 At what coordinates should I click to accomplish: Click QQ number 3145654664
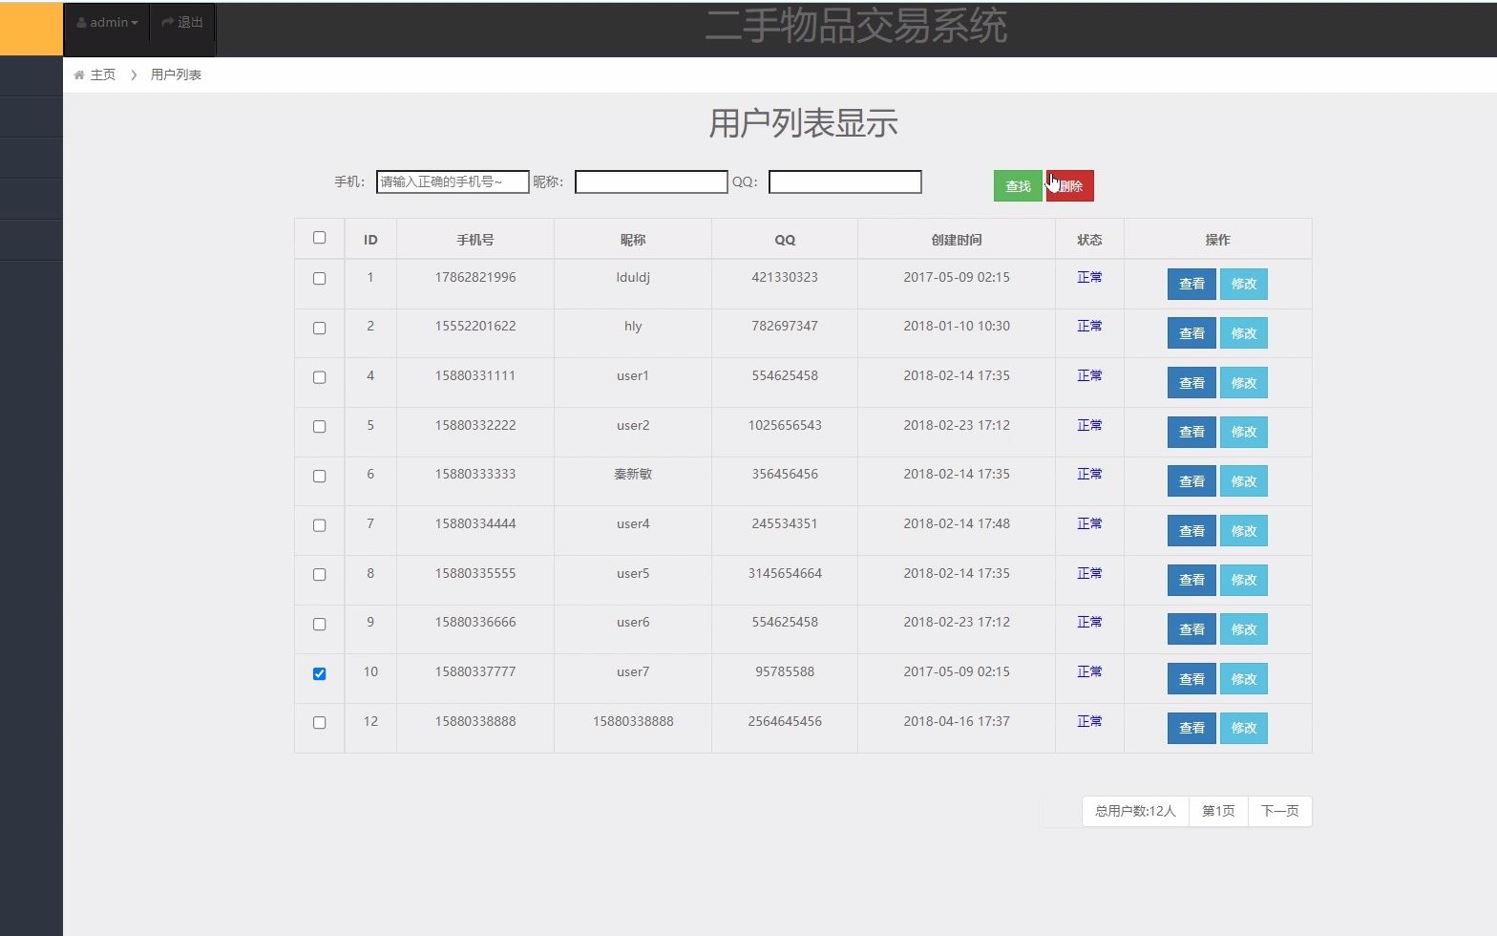(x=785, y=573)
